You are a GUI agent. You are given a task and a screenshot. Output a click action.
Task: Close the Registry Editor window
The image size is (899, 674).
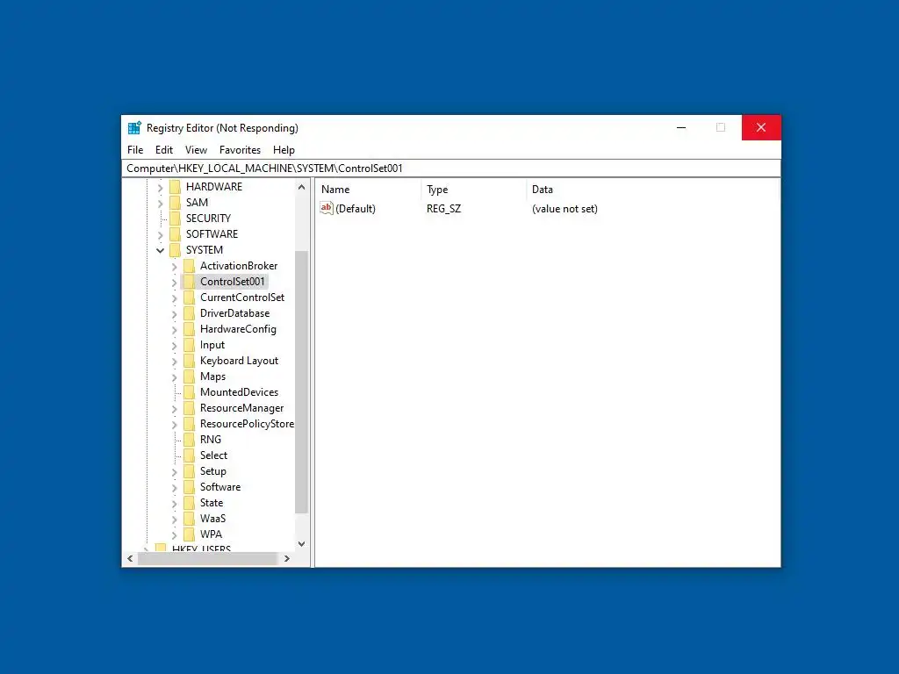761,127
